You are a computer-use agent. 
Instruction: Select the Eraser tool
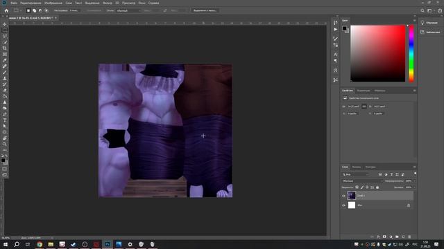[x=5, y=91]
